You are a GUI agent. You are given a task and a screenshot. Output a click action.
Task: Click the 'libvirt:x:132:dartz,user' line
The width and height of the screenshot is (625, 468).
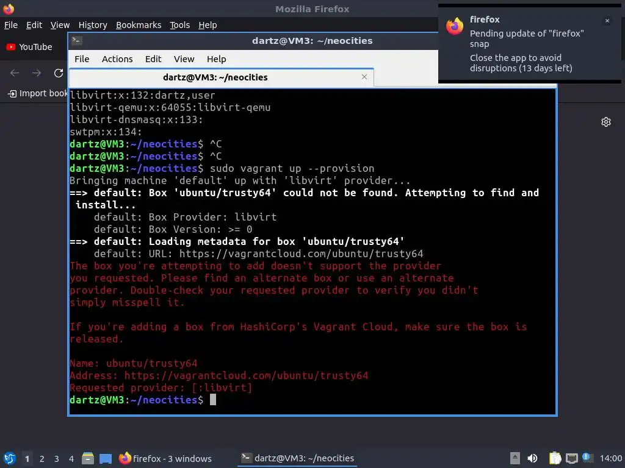click(x=142, y=95)
